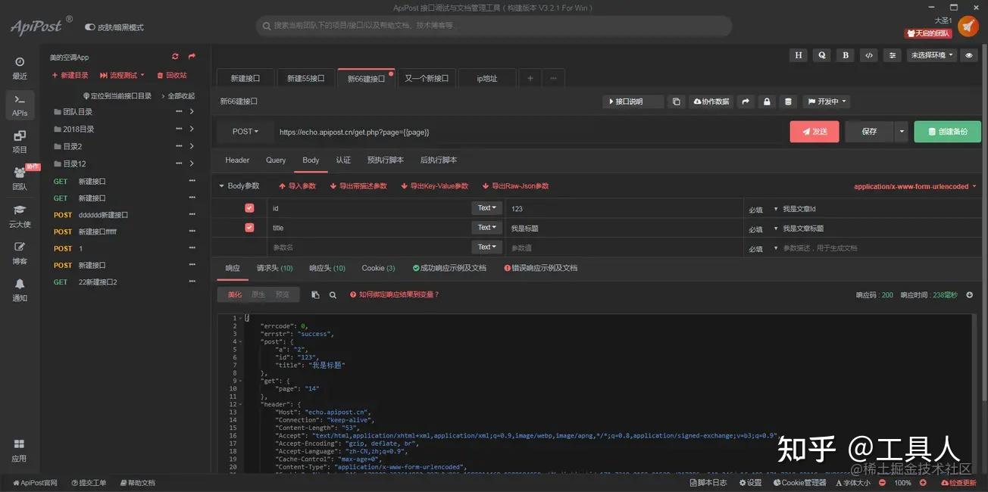Click the red 发送 send button
Screen dimensions: 988x492
click(x=814, y=130)
